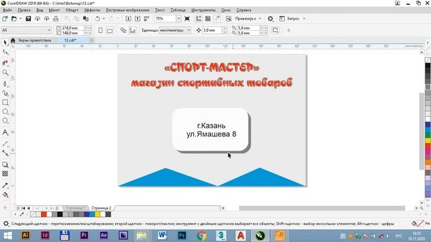This screenshot has height=242, width=431.
Task: Open the A5 page size dropdown
Action: (49, 30)
